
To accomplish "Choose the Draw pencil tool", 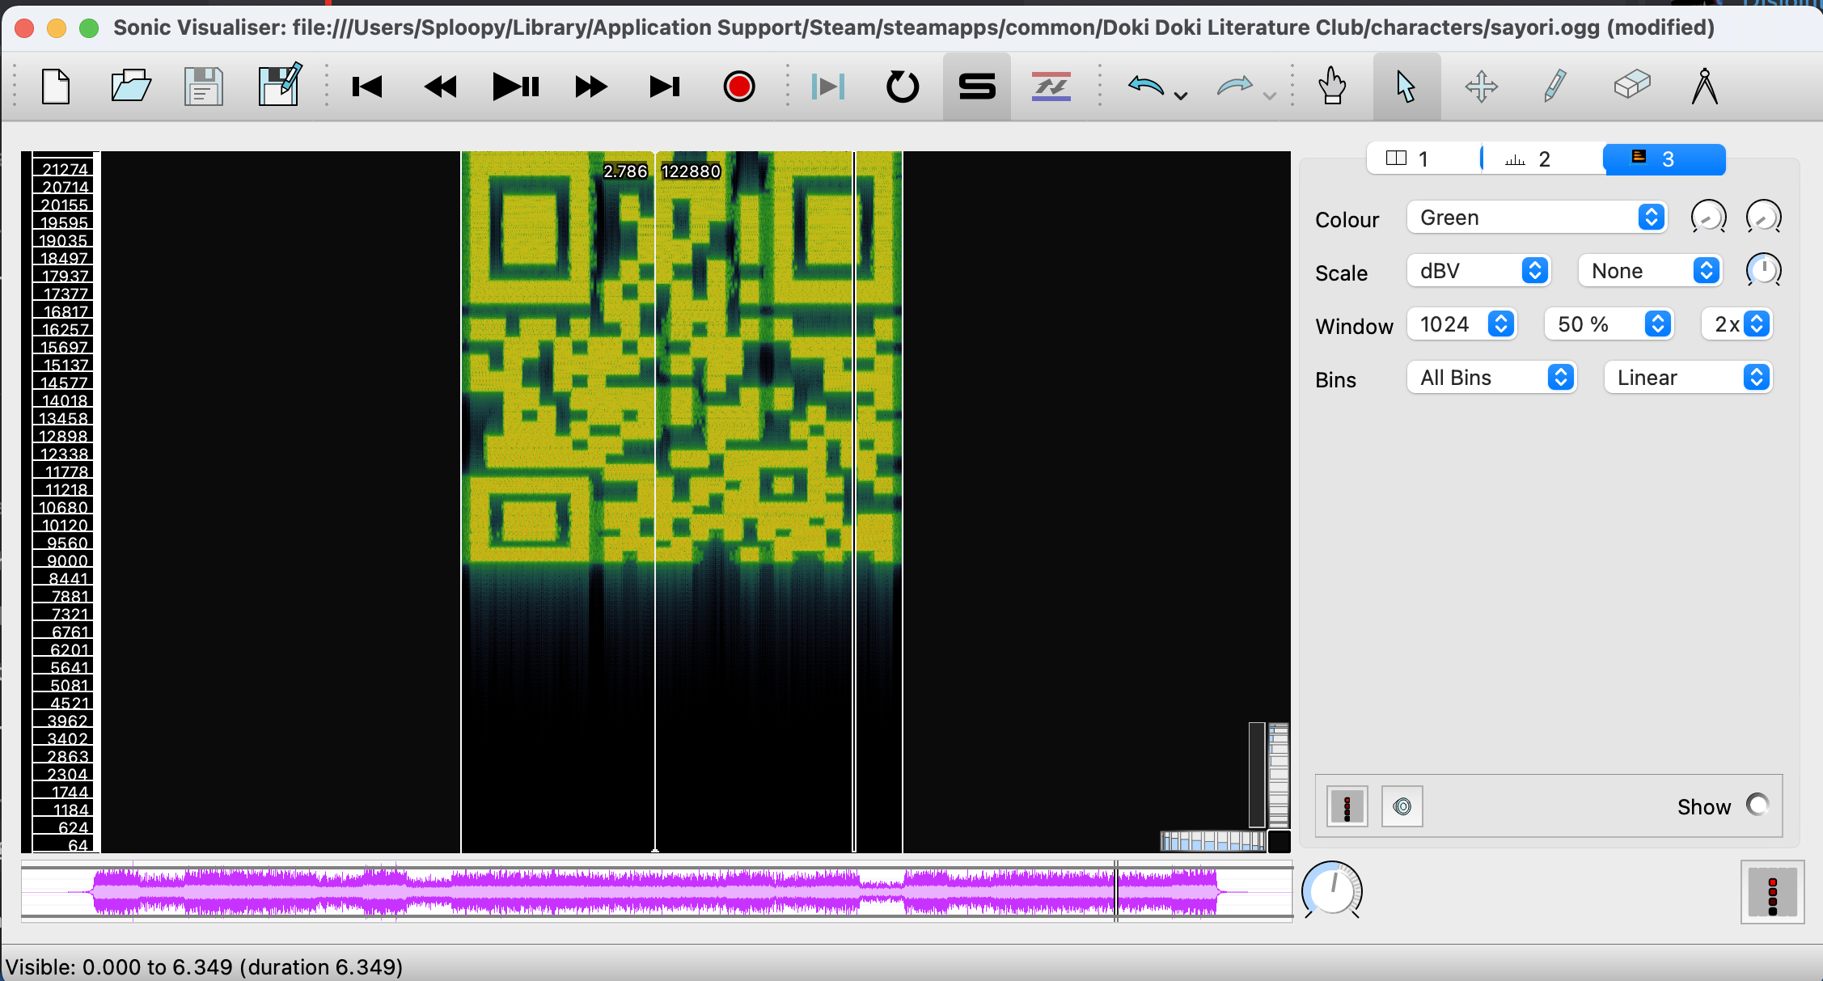I will (1554, 86).
